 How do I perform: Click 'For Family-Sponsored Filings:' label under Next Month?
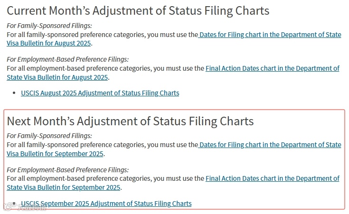[49, 136]
